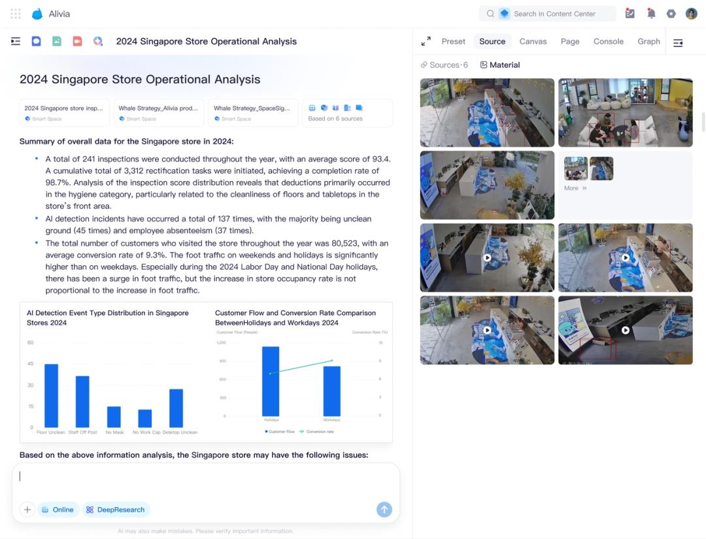Expand More thumbnails in material grid
Viewport: 706px width, 539px height.
tap(575, 188)
